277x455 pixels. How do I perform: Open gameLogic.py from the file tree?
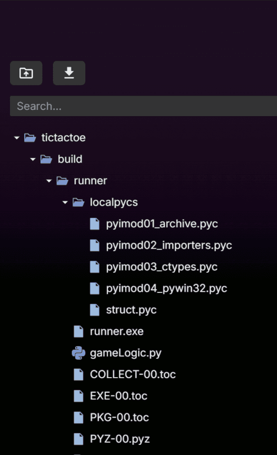(125, 353)
